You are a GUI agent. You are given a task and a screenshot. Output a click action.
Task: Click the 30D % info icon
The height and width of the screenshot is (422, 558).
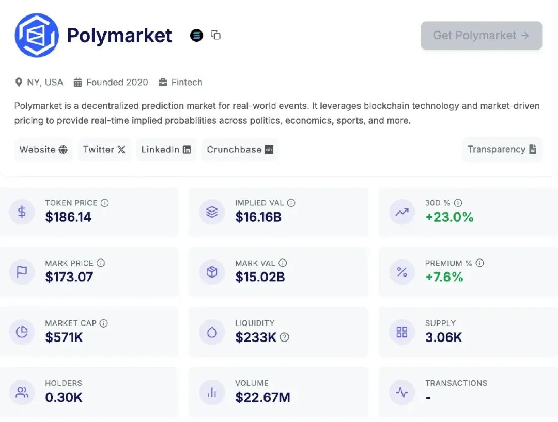458,203
